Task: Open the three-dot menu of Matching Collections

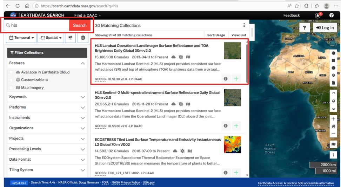Action: [x=244, y=25]
